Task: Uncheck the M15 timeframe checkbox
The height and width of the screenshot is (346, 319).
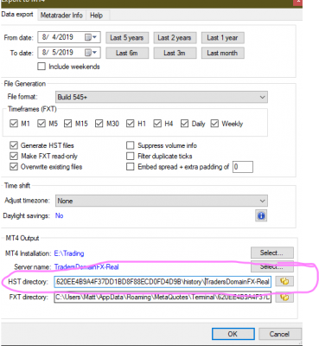Action: point(67,124)
